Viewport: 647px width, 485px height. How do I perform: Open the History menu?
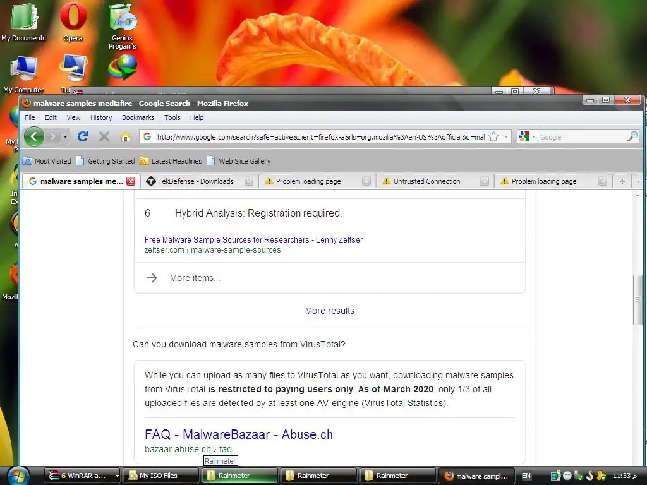[101, 117]
